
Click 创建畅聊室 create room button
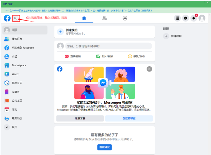point(129,118)
